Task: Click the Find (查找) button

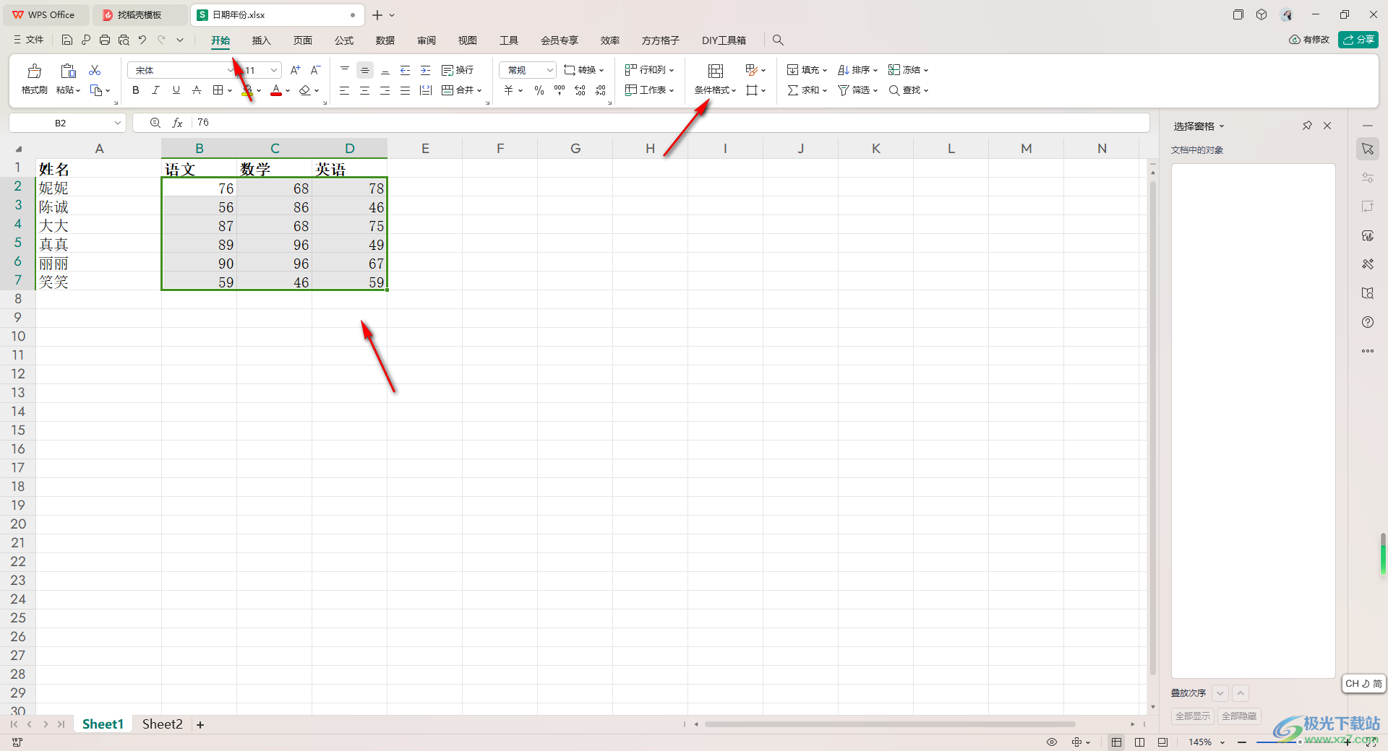Action: coord(908,90)
